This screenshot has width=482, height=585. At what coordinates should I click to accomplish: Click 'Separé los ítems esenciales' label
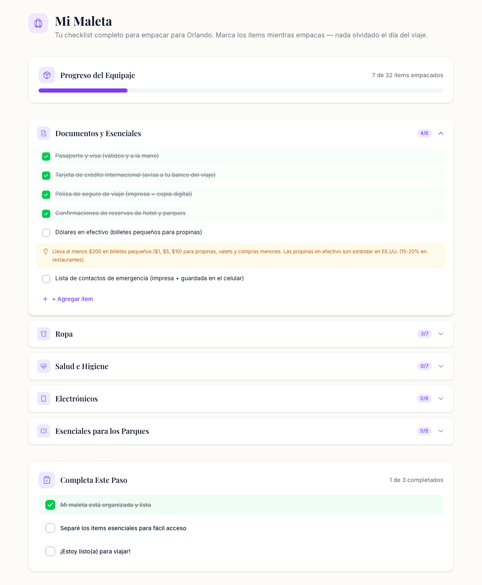tap(123, 528)
